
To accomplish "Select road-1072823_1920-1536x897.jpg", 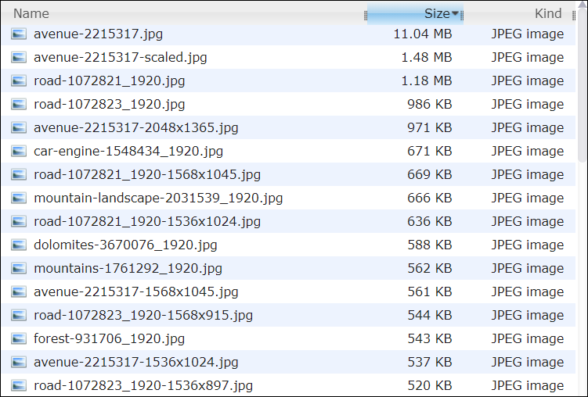I will [288, 385].
